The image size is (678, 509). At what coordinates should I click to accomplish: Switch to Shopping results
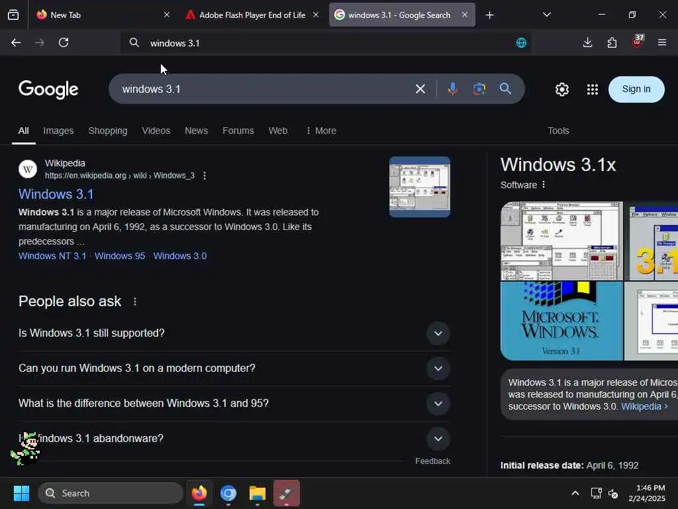click(x=108, y=131)
